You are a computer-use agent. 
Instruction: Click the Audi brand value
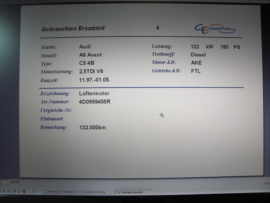(x=85, y=47)
